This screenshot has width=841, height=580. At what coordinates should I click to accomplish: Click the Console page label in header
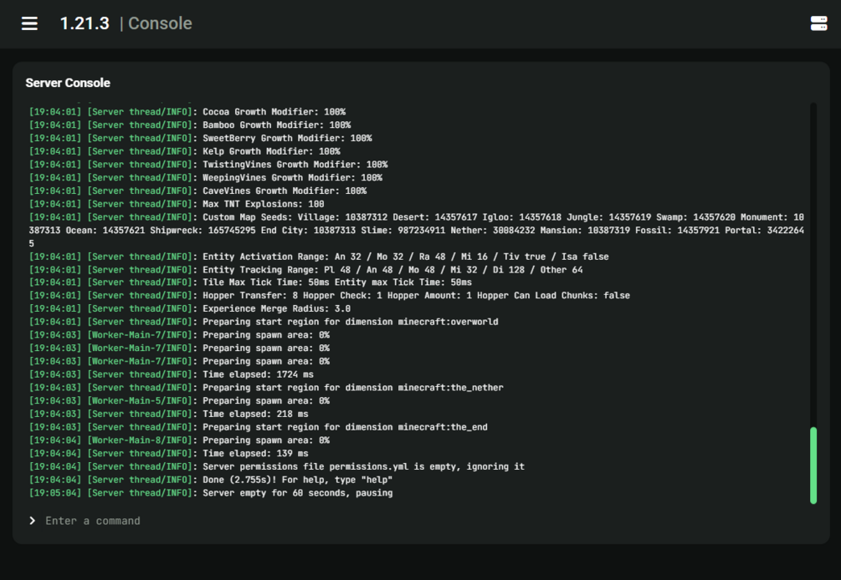pos(160,23)
